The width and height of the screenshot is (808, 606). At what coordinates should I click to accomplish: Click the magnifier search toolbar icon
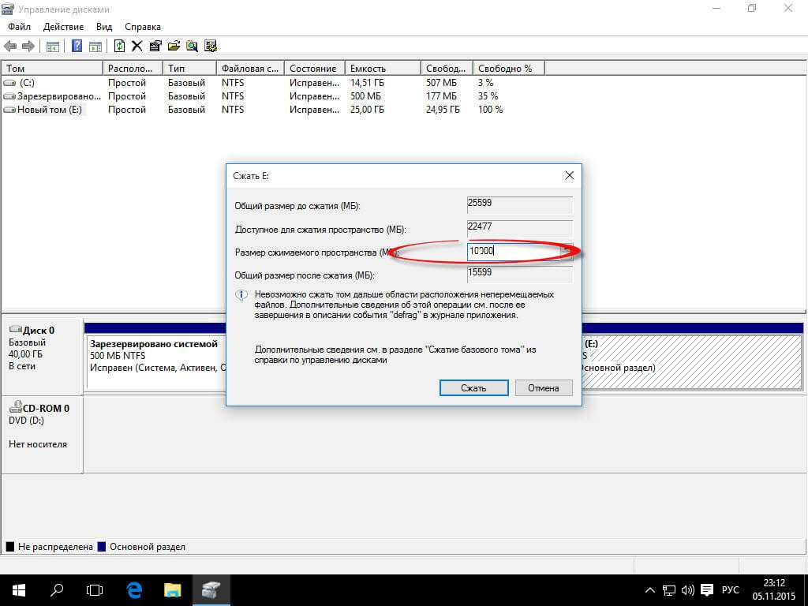(192, 47)
